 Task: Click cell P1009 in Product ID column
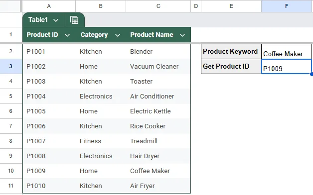coord(49,171)
